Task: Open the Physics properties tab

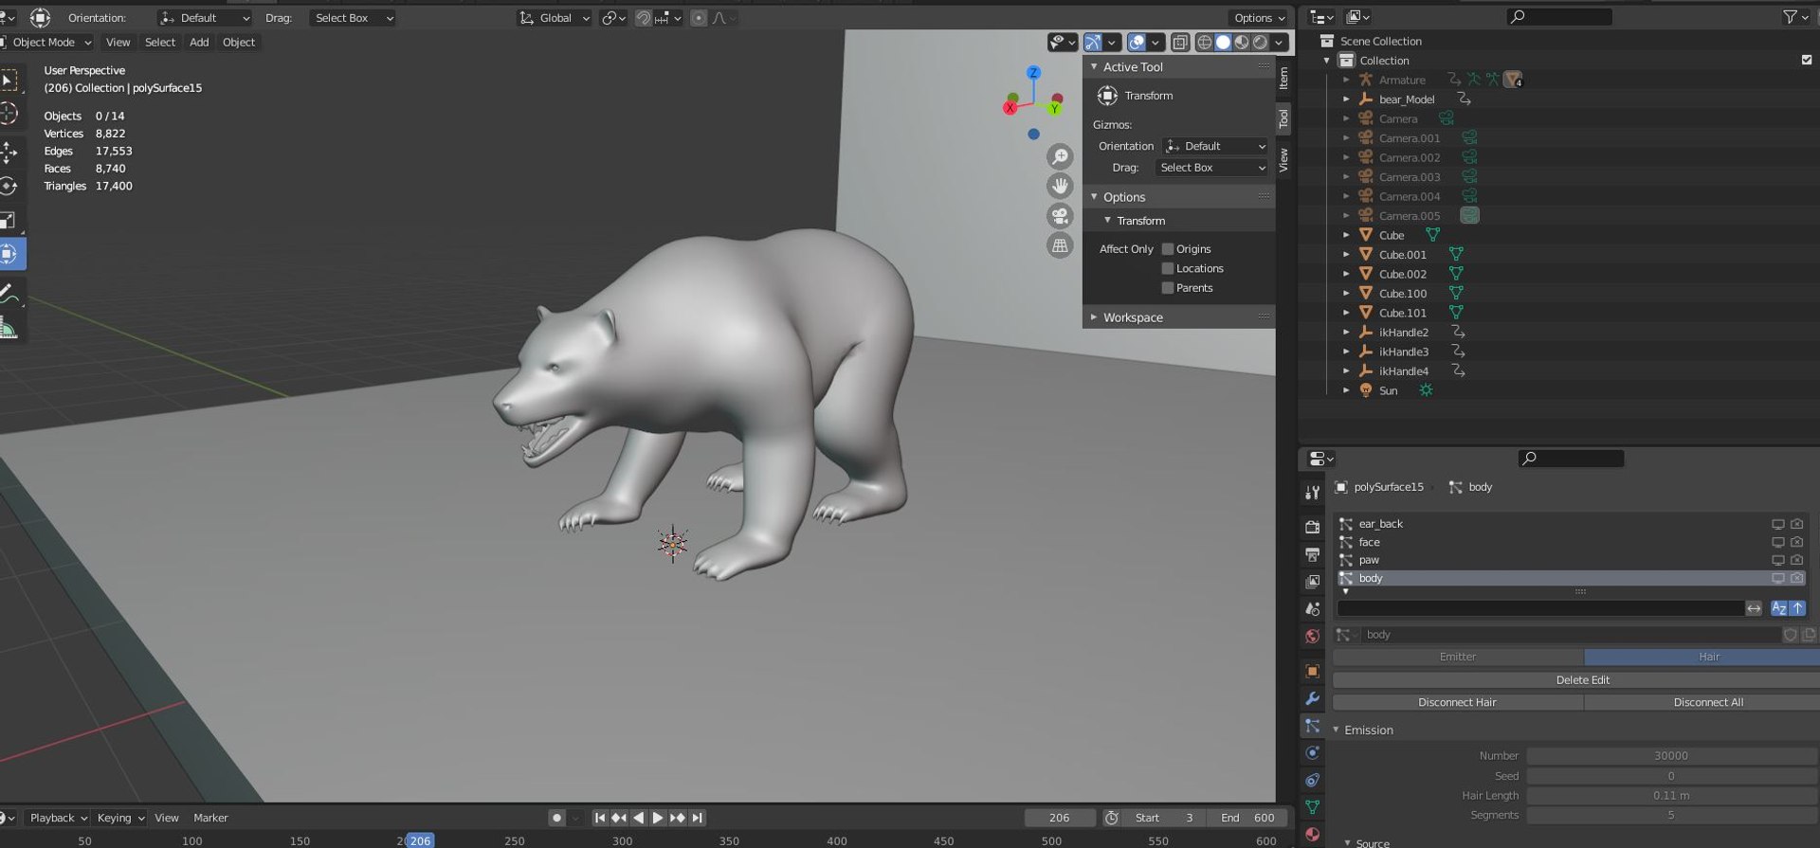Action: point(1312,752)
